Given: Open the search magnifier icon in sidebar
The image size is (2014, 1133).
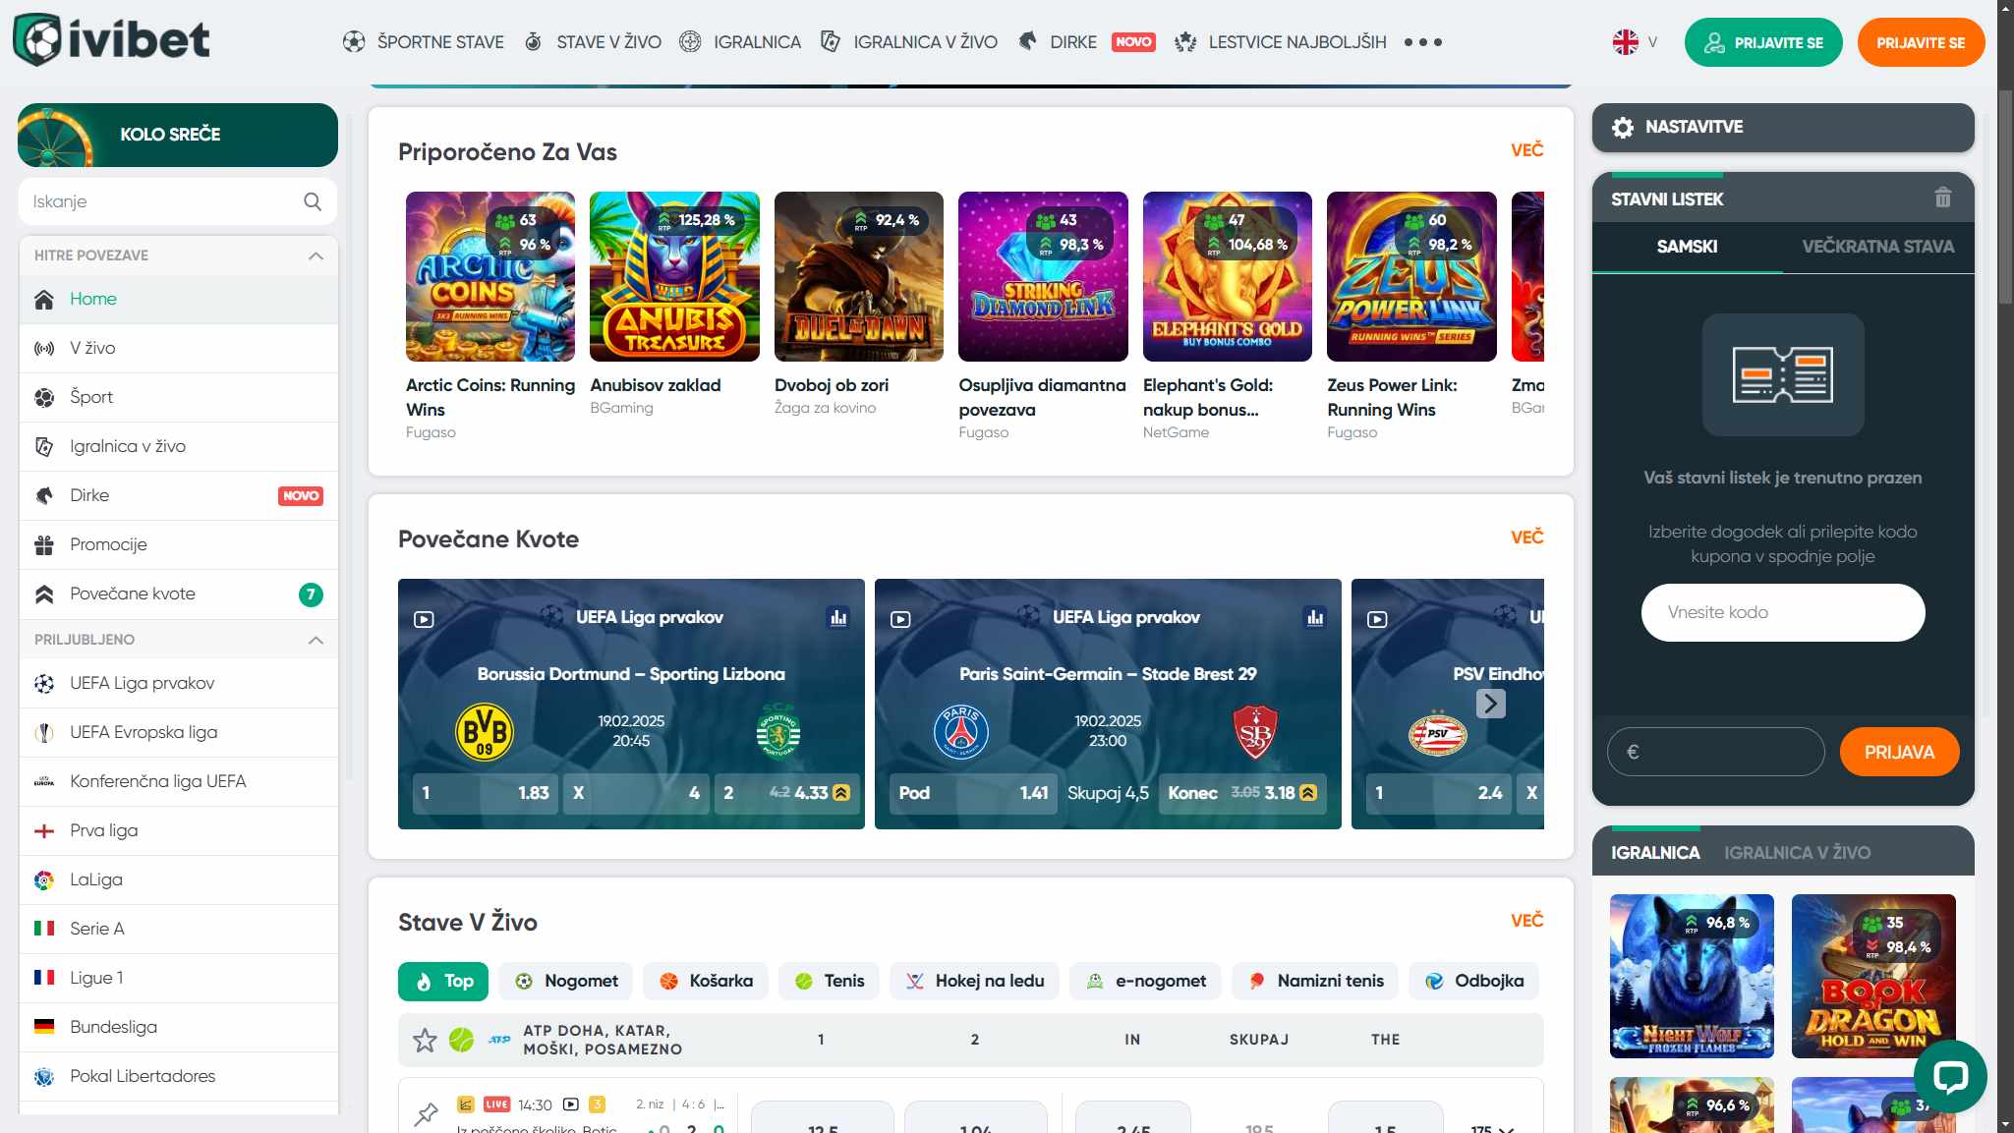Looking at the screenshot, I should pos(313,201).
